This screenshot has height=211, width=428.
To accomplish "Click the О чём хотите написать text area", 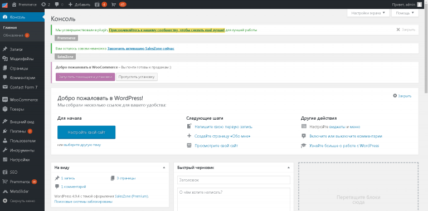I will (234, 199).
